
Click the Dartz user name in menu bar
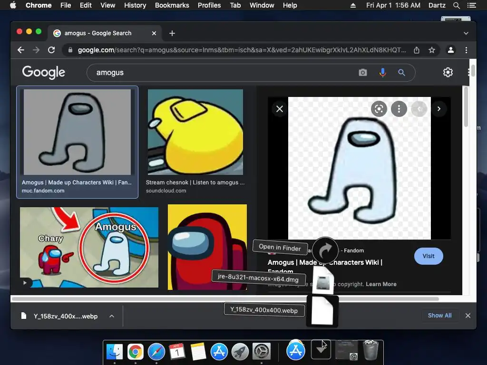click(437, 5)
